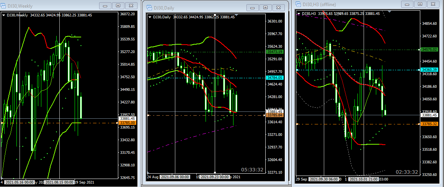The image size is (444, 187).
Task: Click the 2021.10.01 21:00 date label in H3 chart
Action: coord(364,179)
